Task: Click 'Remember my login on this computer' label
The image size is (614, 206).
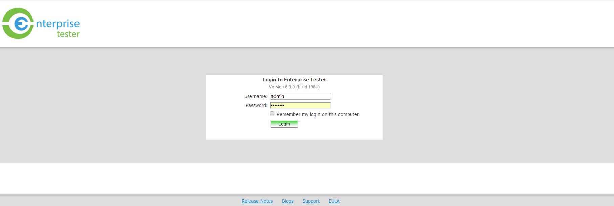Action: click(x=317, y=114)
